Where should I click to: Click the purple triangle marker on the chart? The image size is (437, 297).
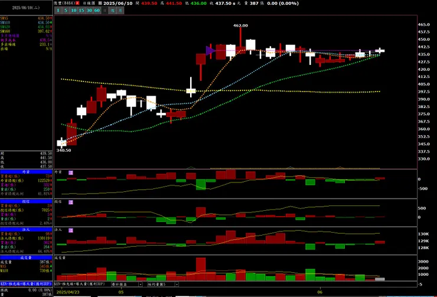pyautogui.click(x=210, y=51)
